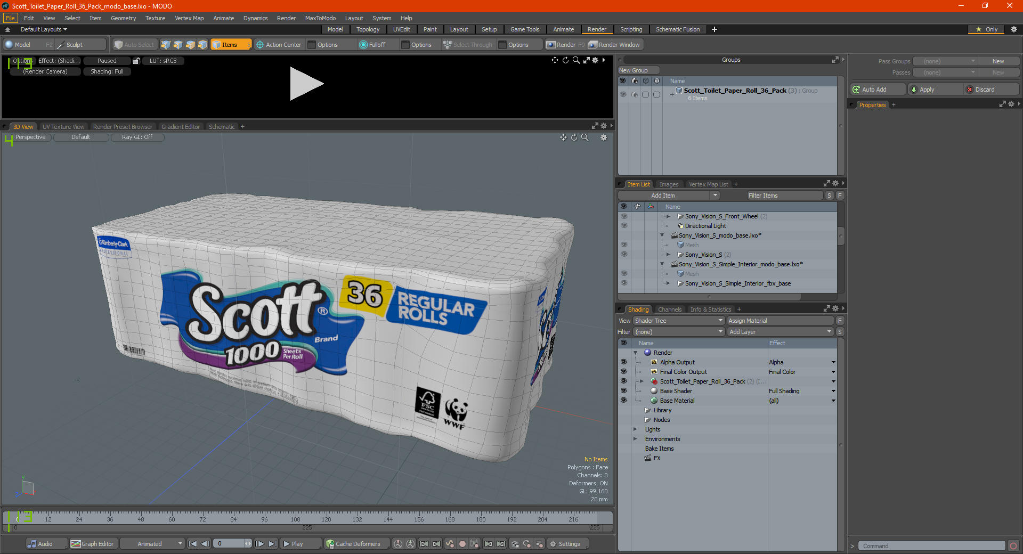
Task: Toggle record auto-key red dot icon
Action: [462, 544]
